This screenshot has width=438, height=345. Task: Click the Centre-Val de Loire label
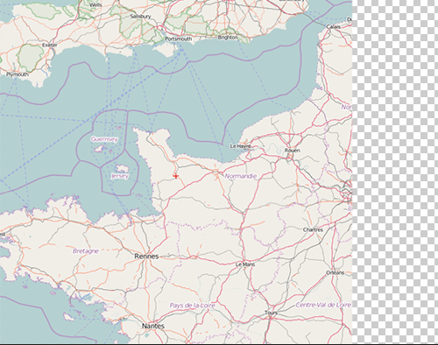click(x=323, y=305)
